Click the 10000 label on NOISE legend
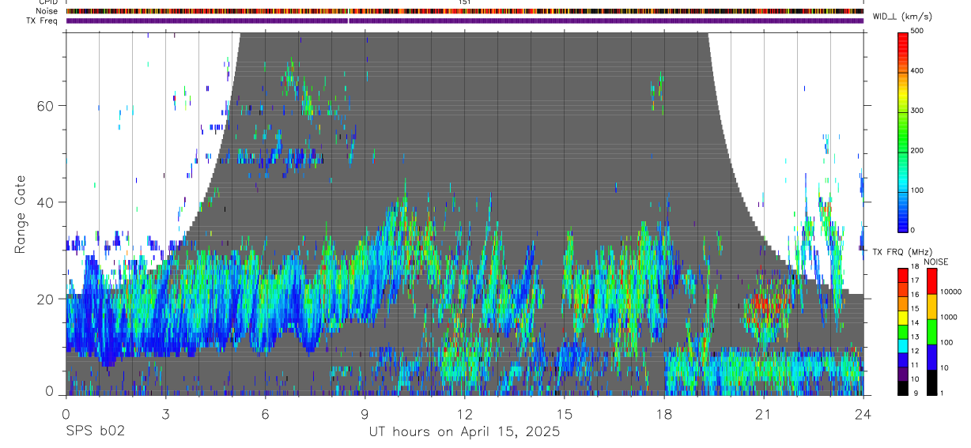This screenshot has width=971, height=448. [x=952, y=292]
